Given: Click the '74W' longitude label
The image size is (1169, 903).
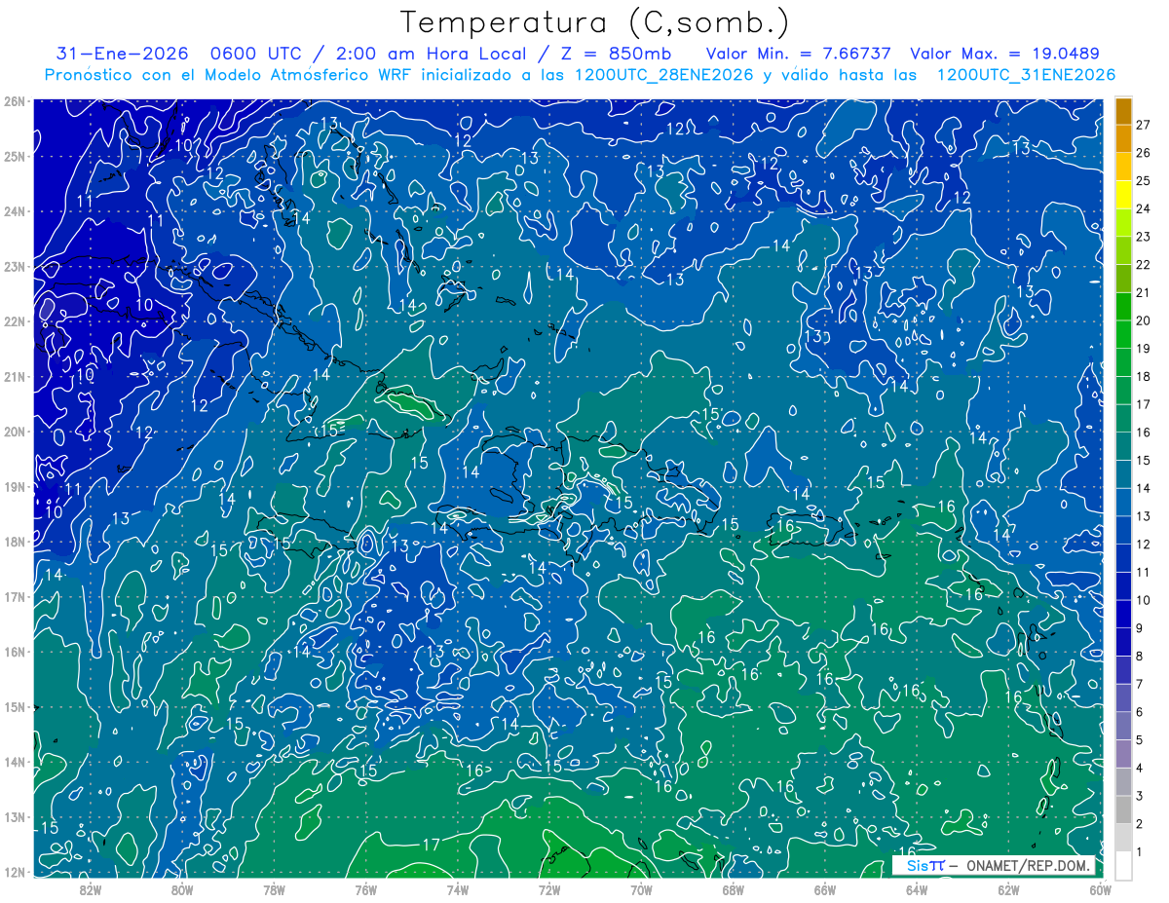Looking at the screenshot, I should (458, 889).
